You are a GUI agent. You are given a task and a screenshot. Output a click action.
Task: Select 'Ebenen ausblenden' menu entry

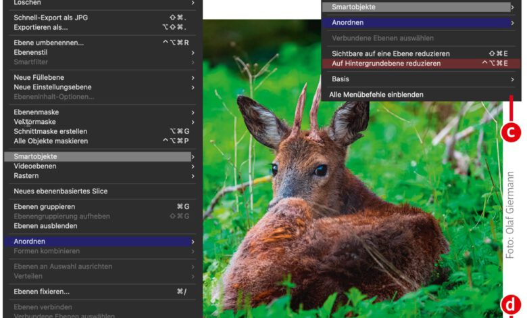pyautogui.click(x=45, y=226)
